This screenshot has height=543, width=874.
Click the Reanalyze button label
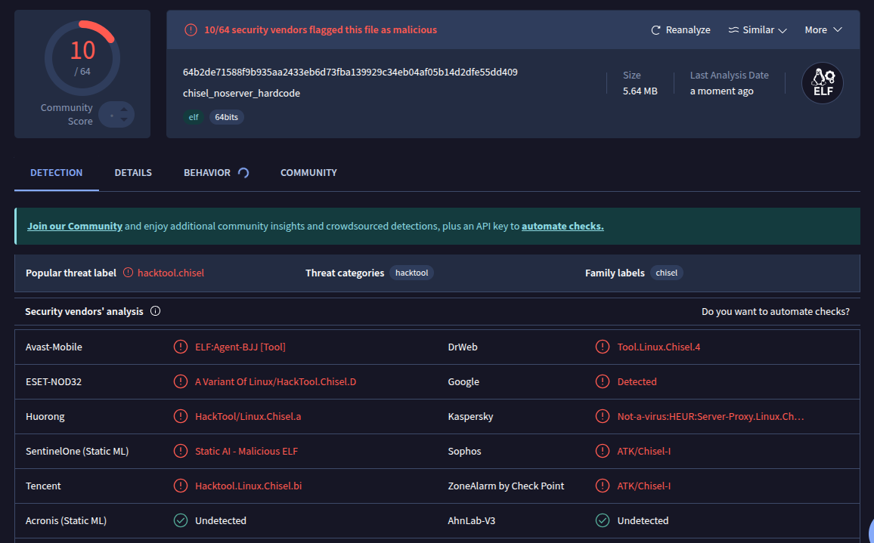[x=688, y=30]
